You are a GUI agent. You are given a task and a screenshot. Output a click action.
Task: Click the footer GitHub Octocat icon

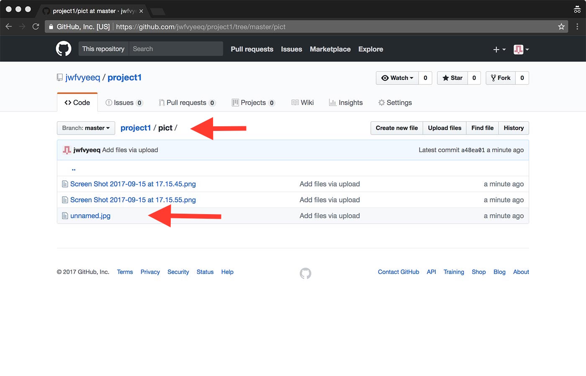tap(306, 274)
